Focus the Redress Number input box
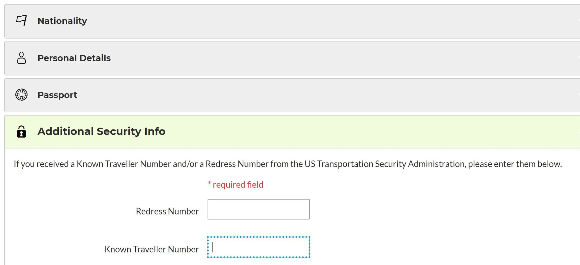The width and height of the screenshot is (580, 265). pos(259,209)
